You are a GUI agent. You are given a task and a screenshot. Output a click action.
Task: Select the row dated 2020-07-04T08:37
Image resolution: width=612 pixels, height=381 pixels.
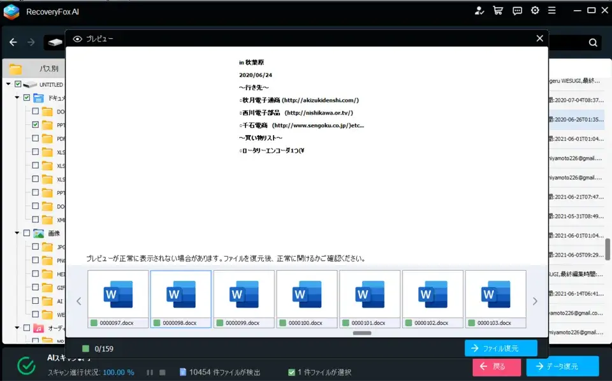pos(576,100)
